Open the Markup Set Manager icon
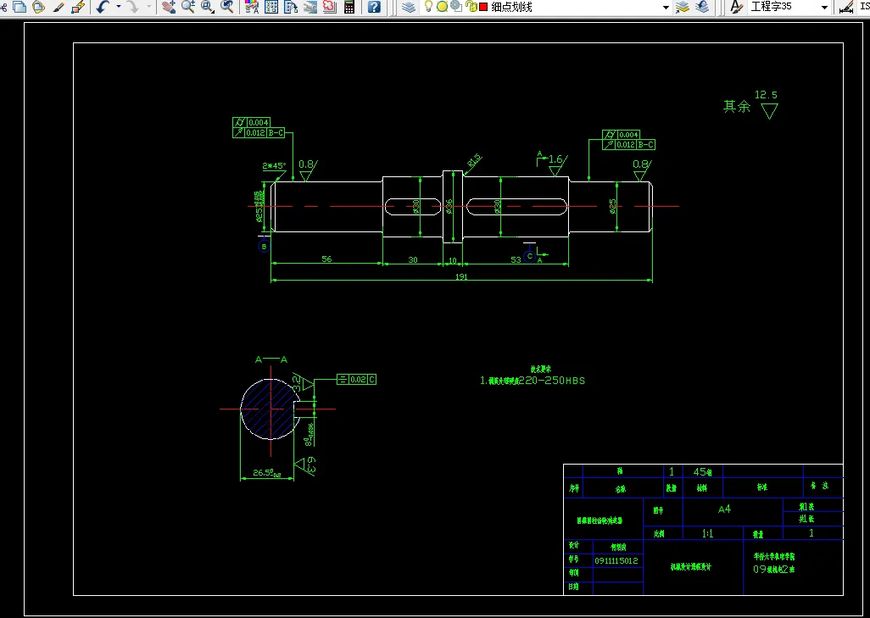870x618 pixels. [330, 7]
